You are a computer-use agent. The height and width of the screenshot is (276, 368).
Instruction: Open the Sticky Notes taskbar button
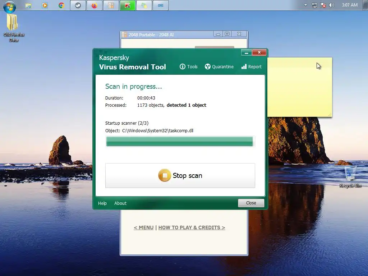tap(144, 5)
